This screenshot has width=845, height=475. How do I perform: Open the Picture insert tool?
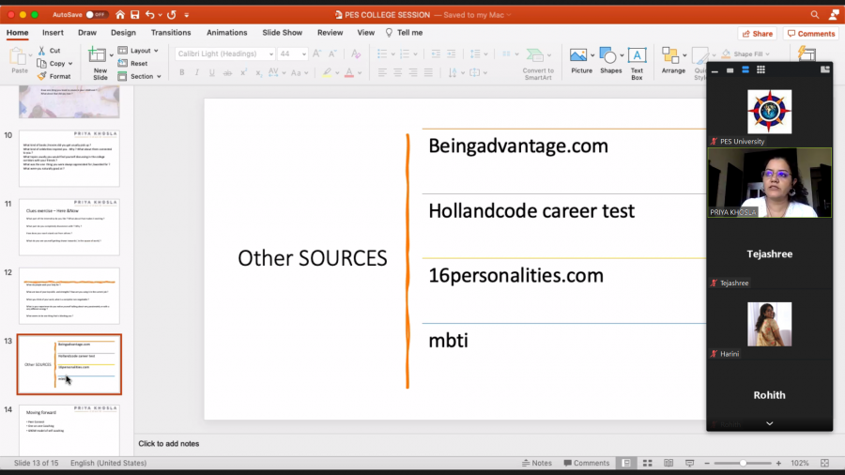581,62
